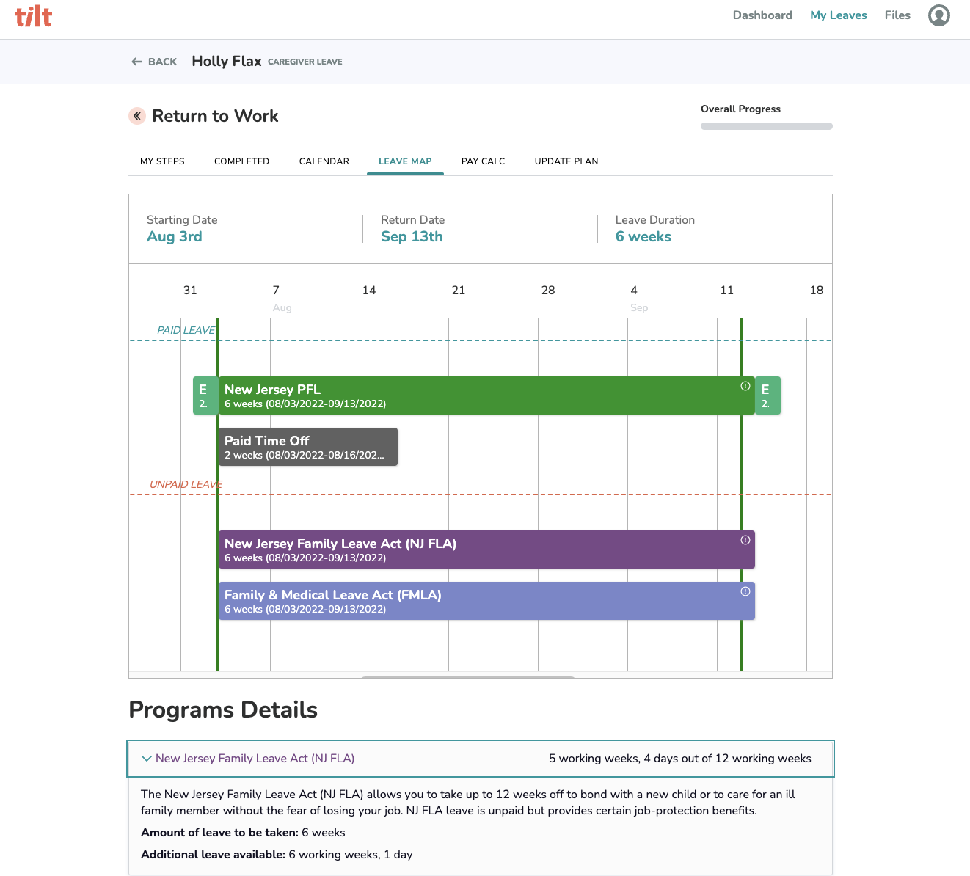The image size is (970, 876).
Task: Click the back arrow icon next to BACK
Action: [136, 62]
